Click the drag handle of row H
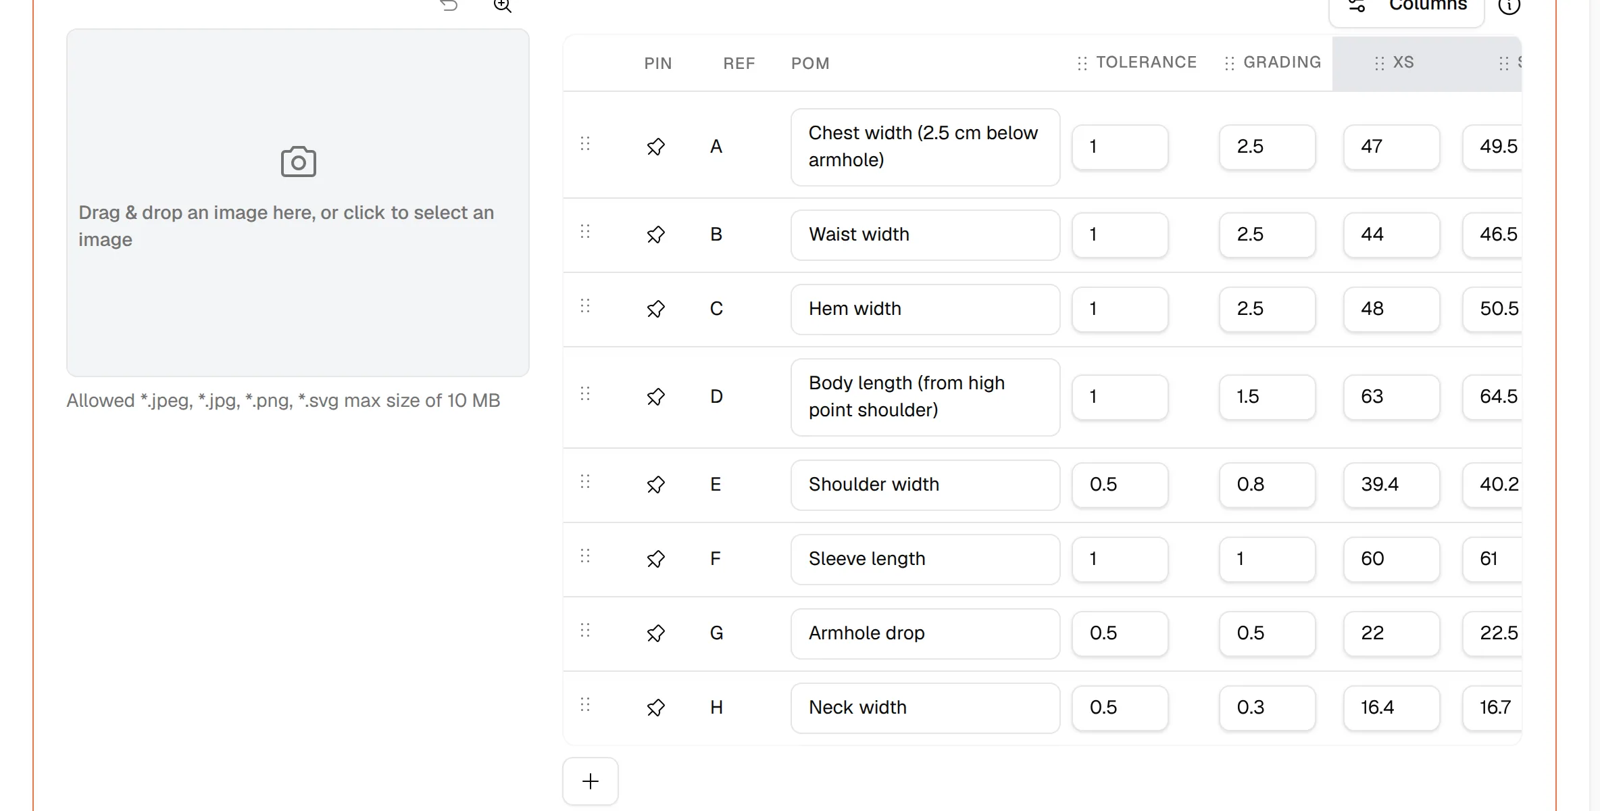Image resolution: width=1600 pixels, height=811 pixels. (585, 704)
